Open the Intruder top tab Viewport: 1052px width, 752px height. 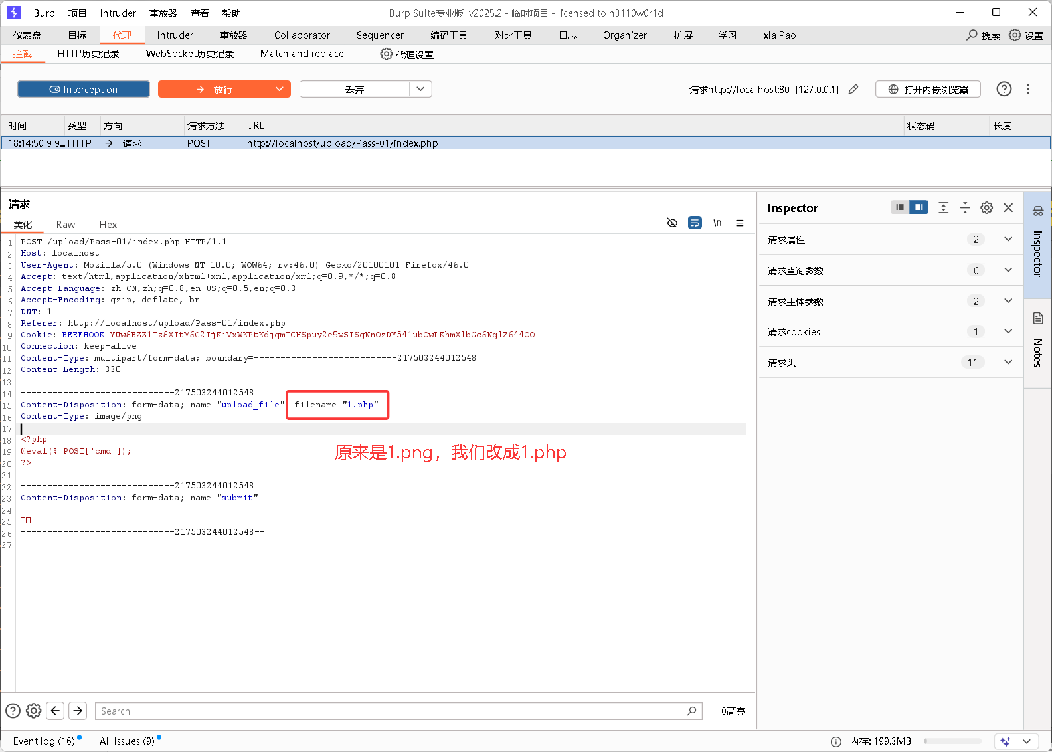pos(175,35)
